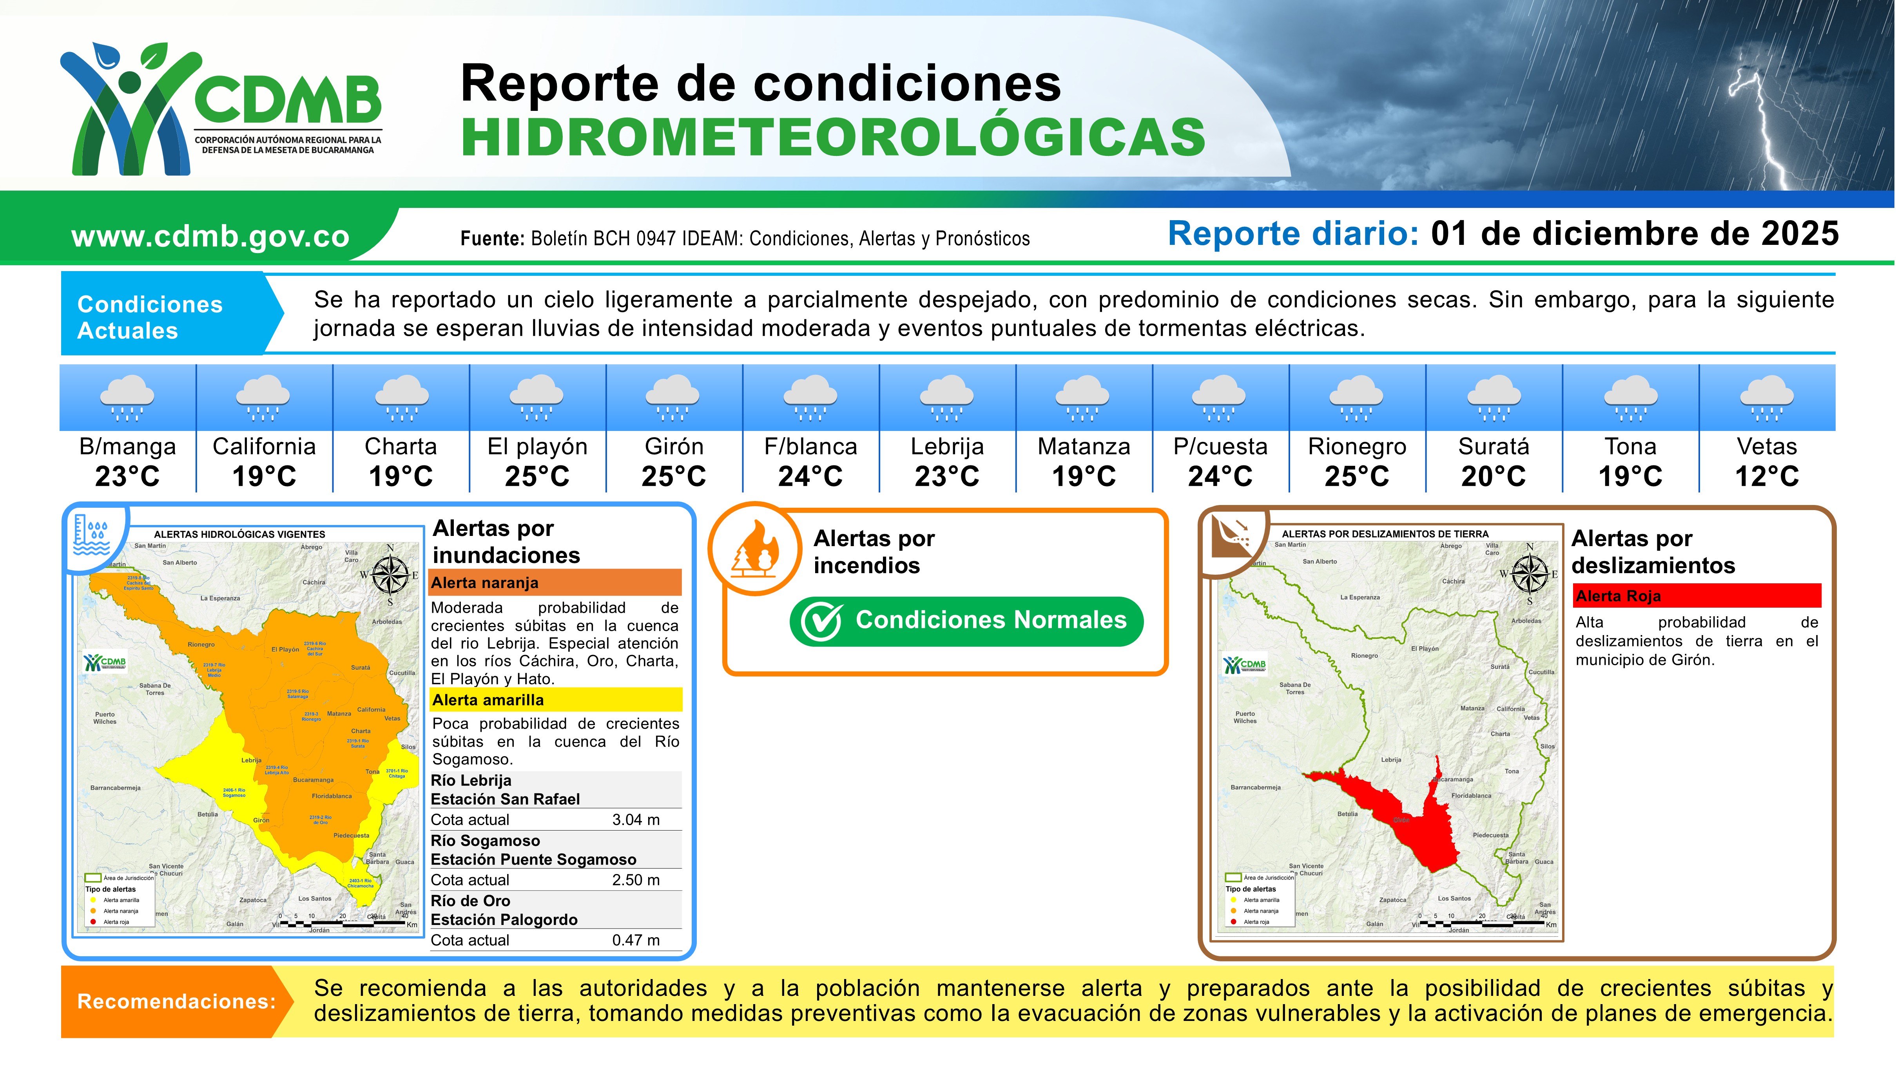Viewport: 1896px width, 1066px height.
Task: Click the compass rose on landslide map
Action: point(1530,574)
